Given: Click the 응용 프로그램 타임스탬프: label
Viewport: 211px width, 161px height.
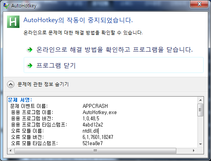Looking at the screenshot, I should pyautogui.click(x=39, y=125).
